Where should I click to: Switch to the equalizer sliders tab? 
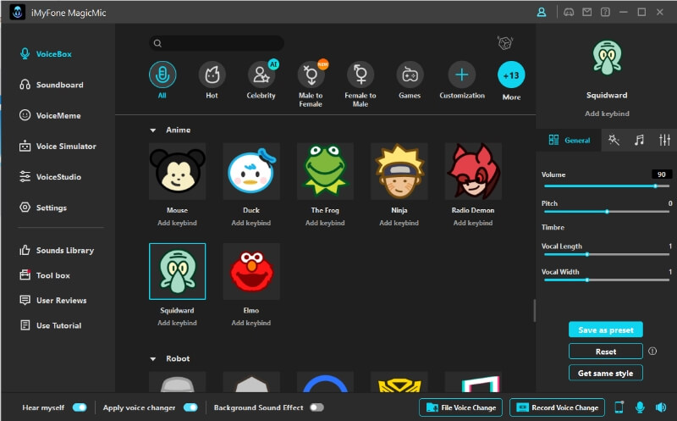point(664,140)
